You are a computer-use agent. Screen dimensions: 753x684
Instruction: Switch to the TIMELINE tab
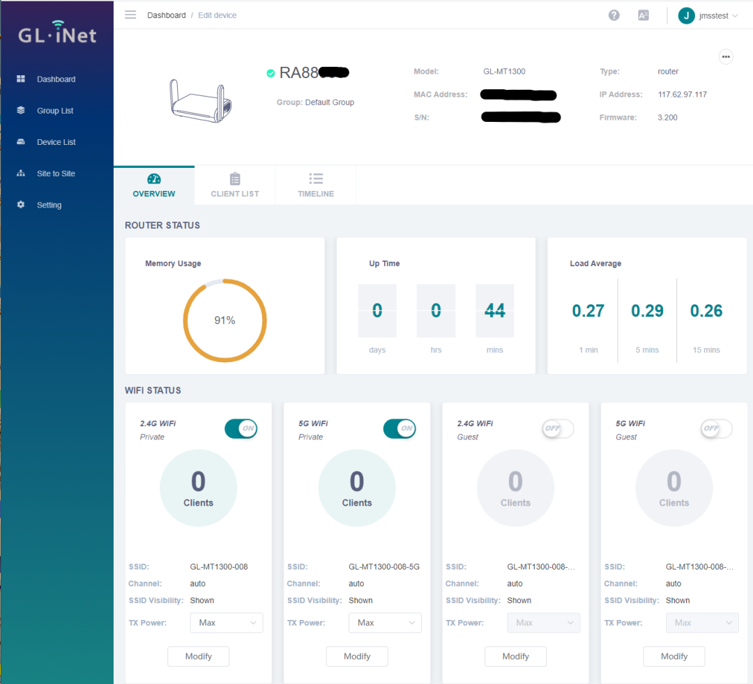coord(316,185)
